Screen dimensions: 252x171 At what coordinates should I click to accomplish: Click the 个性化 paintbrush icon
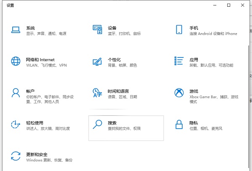tap(97, 62)
